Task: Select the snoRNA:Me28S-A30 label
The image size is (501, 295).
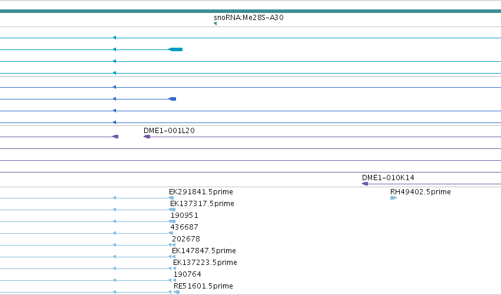Action: coord(248,18)
